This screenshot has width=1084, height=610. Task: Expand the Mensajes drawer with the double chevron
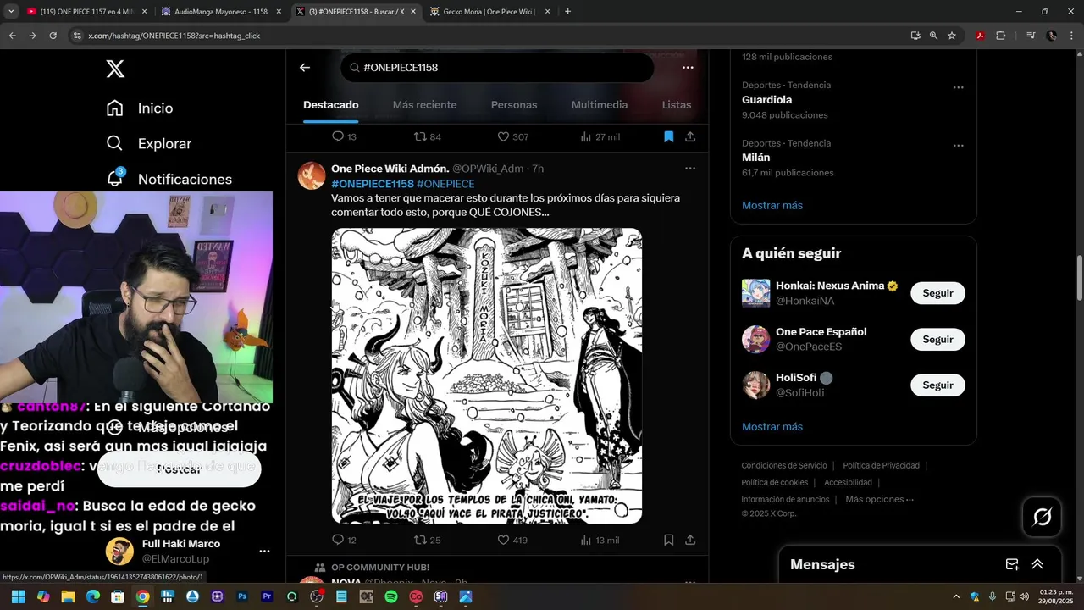[1037, 564]
